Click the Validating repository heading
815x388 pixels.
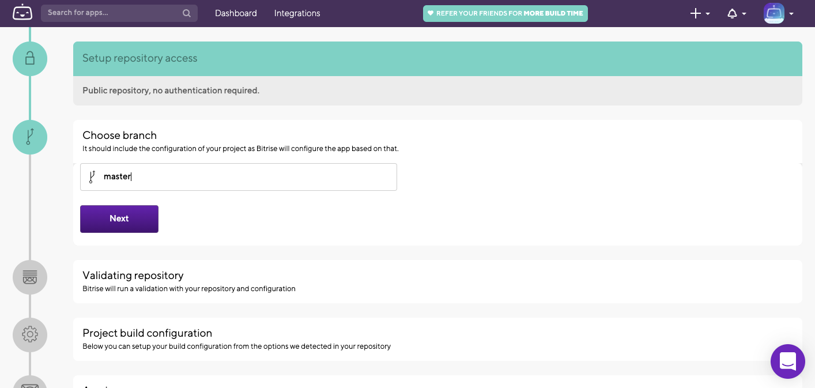(x=133, y=276)
